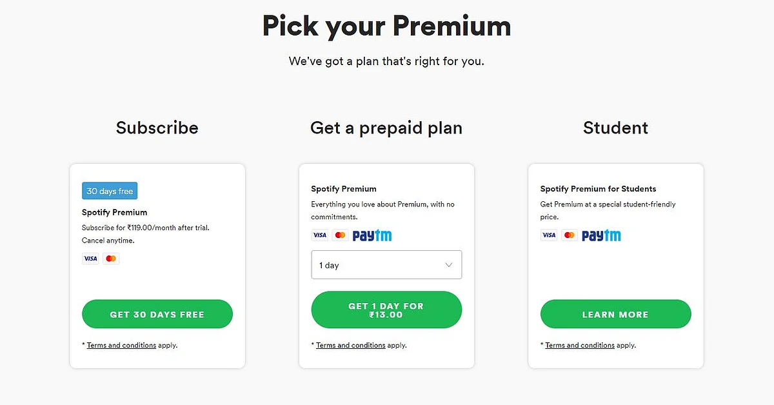Open the "1 day" prepaid duration dropdown
Image resolution: width=774 pixels, height=405 pixels.
[386, 265]
